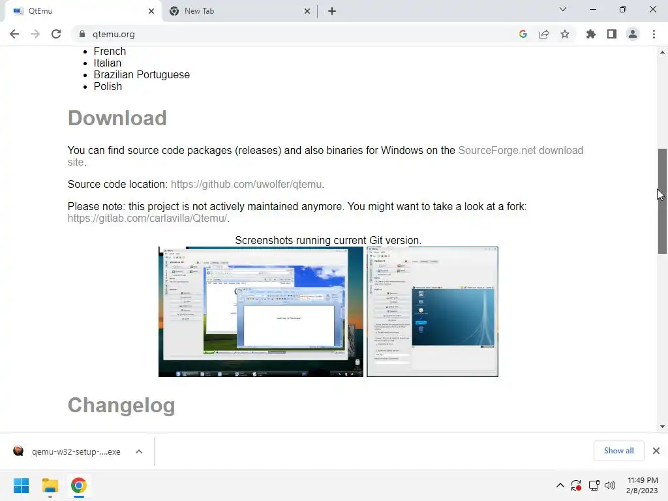Open the volume speaker tray icon
668x501 pixels.
point(610,485)
